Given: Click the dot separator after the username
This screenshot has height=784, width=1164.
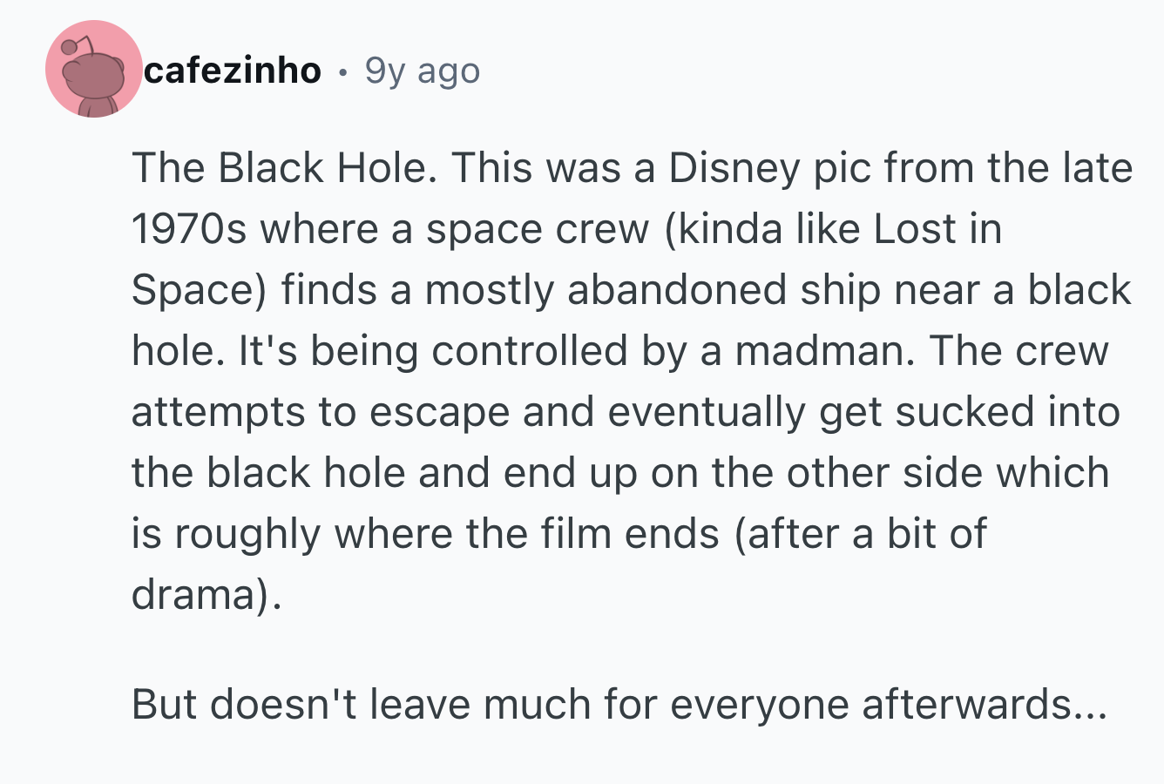Looking at the screenshot, I should (343, 71).
